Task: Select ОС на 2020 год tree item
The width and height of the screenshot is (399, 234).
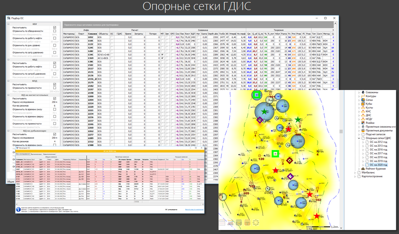Action: [x=379, y=165]
